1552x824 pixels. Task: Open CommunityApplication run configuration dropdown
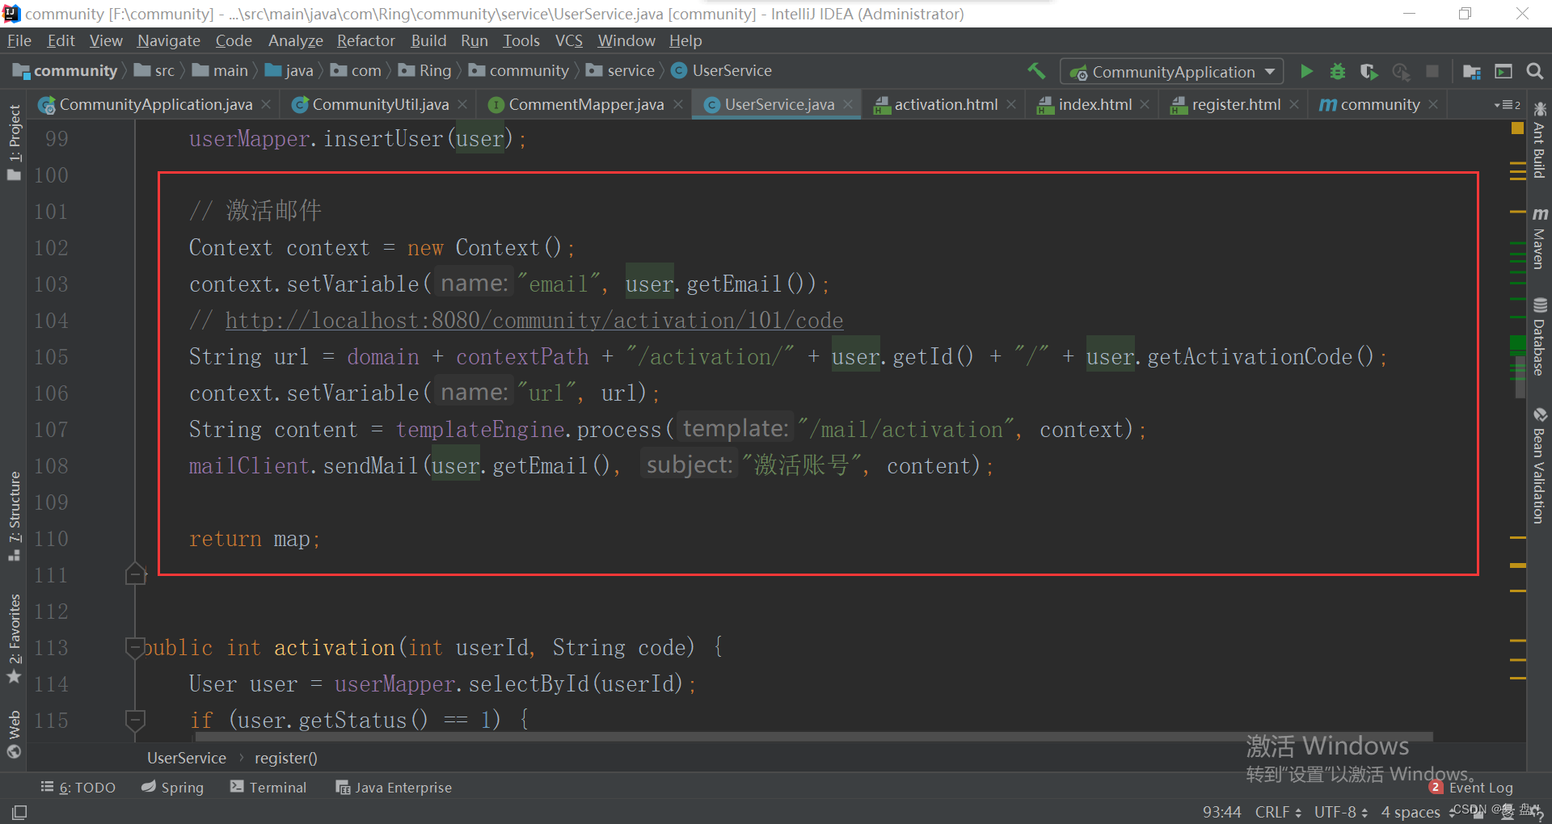(x=1171, y=72)
